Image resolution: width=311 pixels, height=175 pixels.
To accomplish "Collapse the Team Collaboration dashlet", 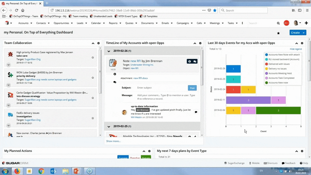I will pyautogui.click(x=93, y=43).
